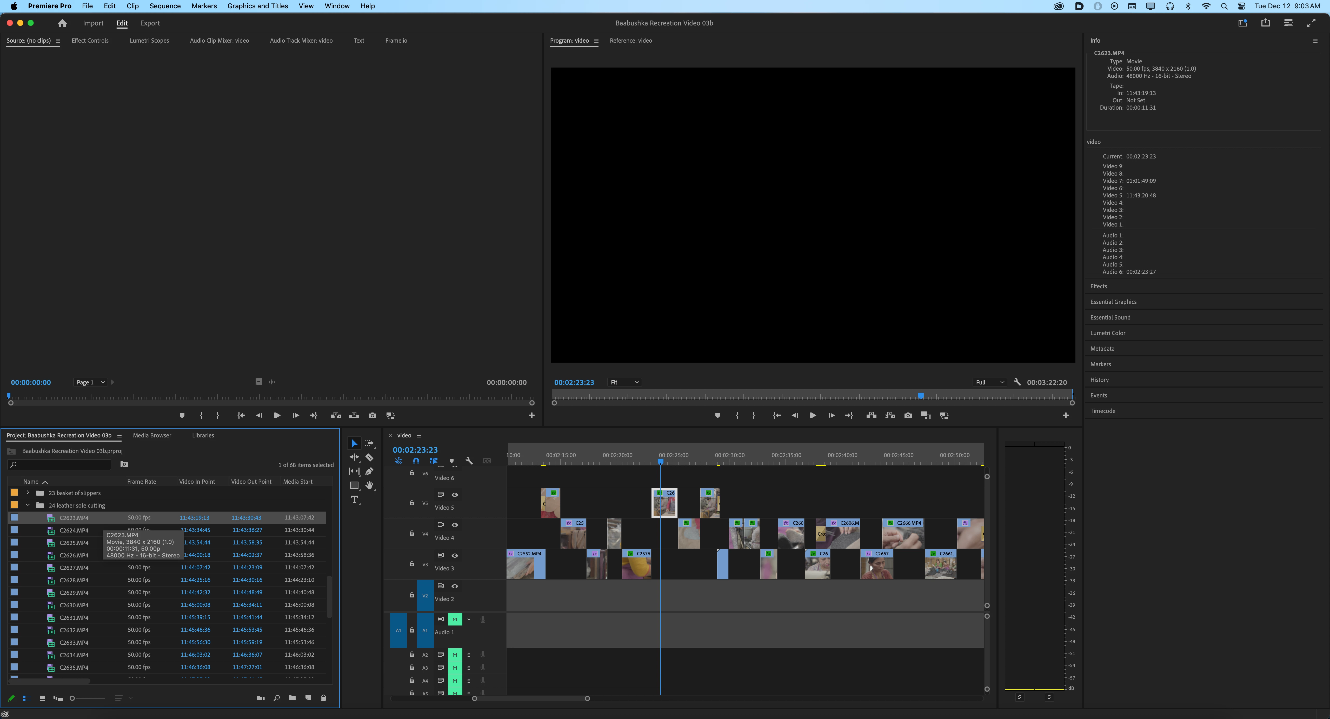
Task: Switch to the Lumetri Scopes tab
Action: pos(149,40)
